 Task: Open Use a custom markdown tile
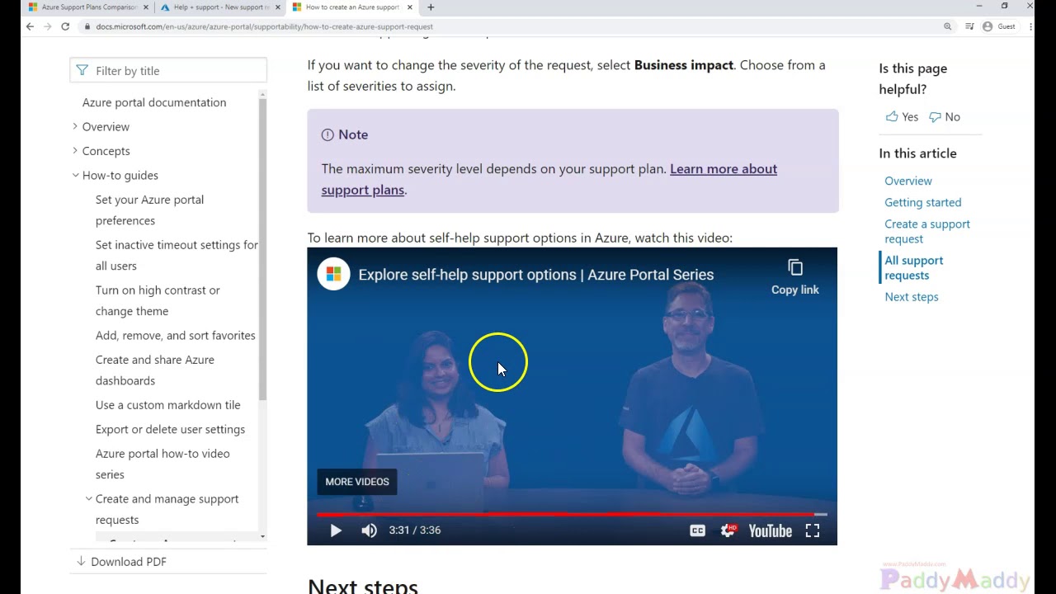coord(168,405)
